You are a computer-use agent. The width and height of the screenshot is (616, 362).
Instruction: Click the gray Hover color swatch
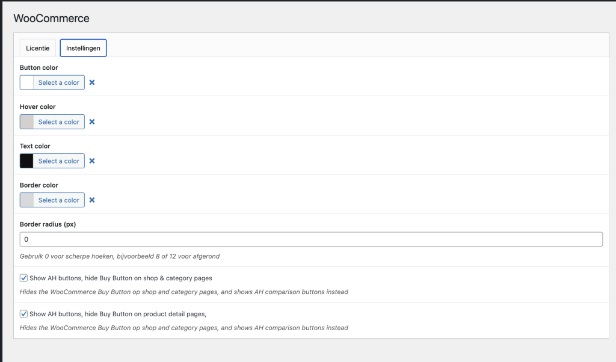pos(27,121)
